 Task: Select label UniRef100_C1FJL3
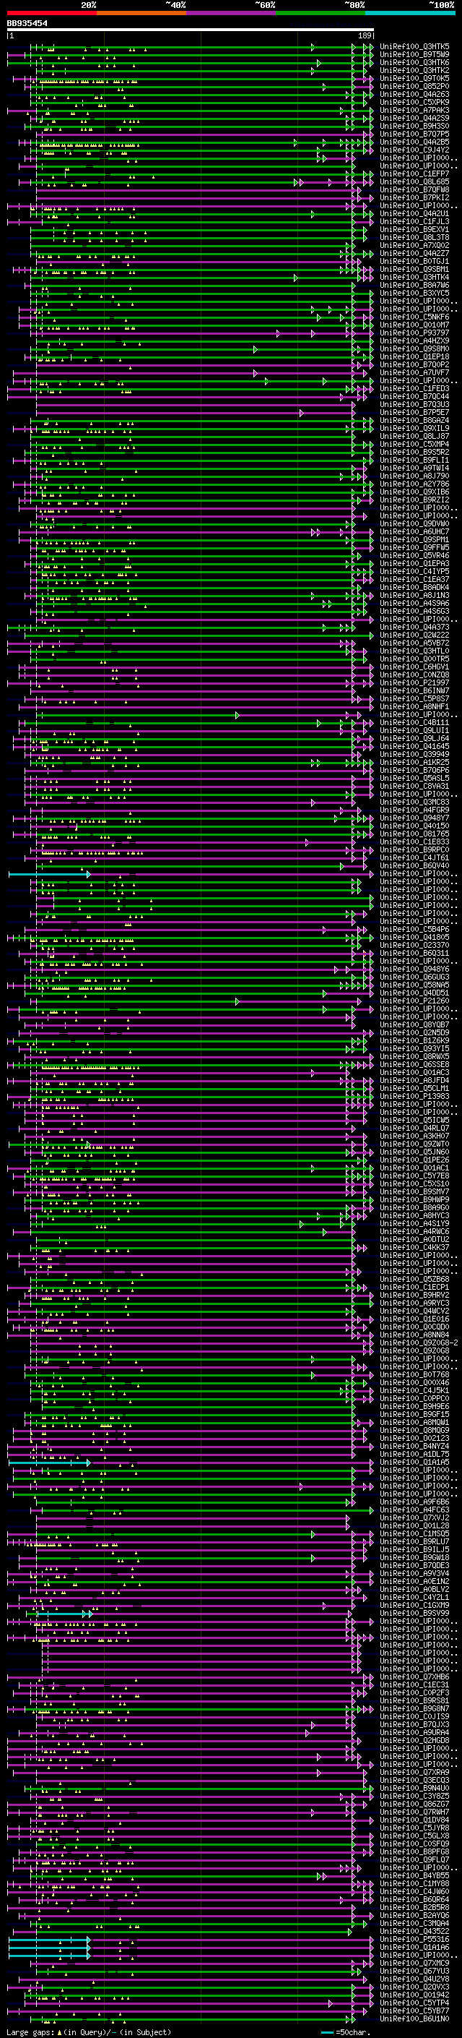coord(414,221)
